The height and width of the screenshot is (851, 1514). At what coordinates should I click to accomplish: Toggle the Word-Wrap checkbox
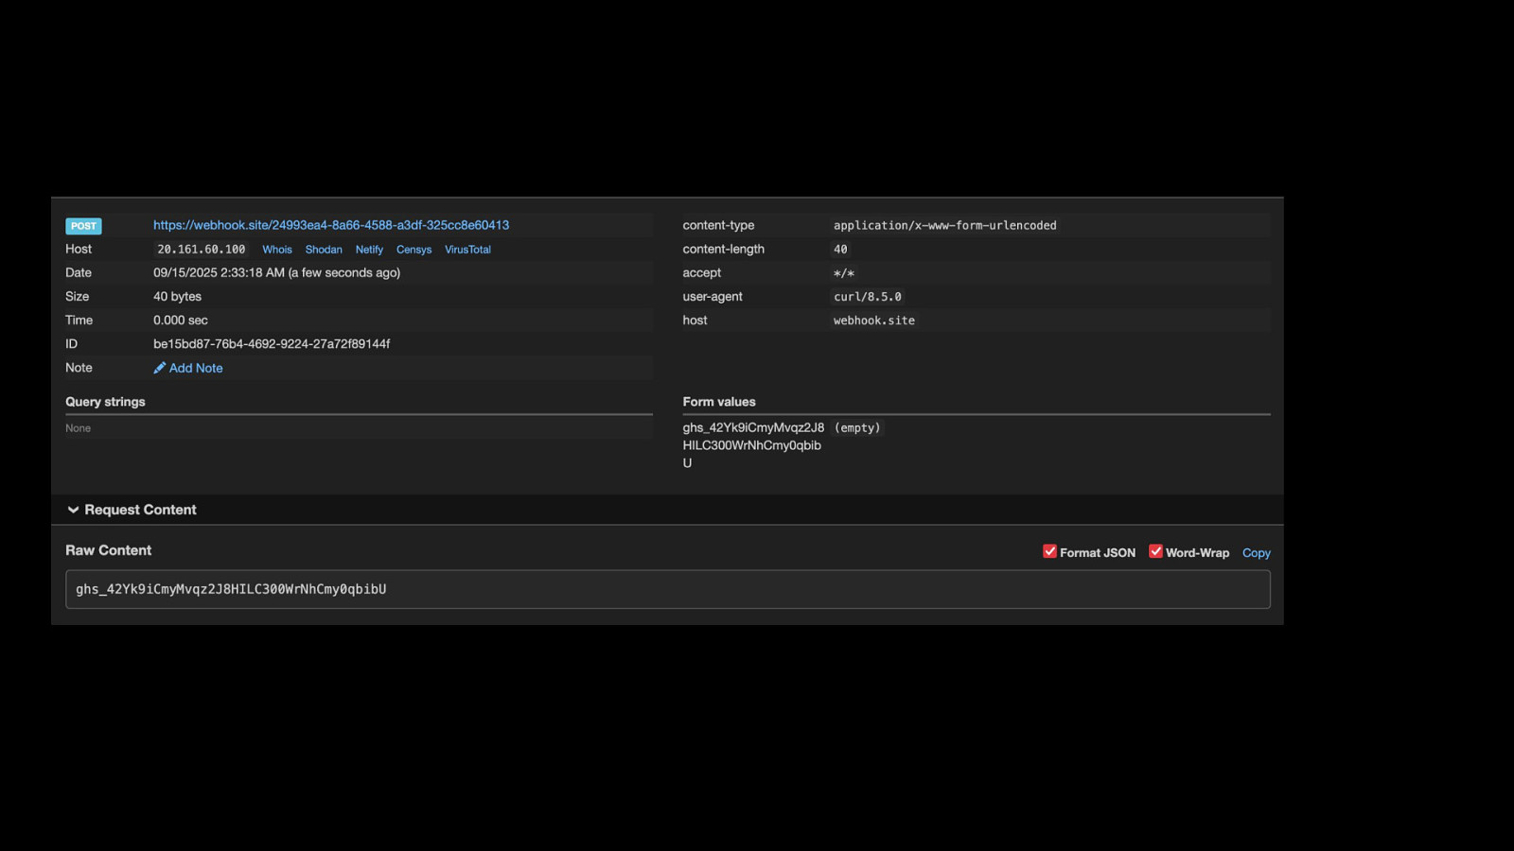(x=1155, y=551)
